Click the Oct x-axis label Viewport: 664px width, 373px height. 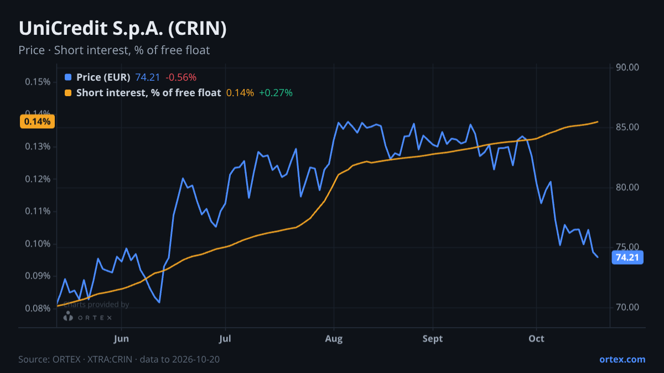[x=536, y=339]
